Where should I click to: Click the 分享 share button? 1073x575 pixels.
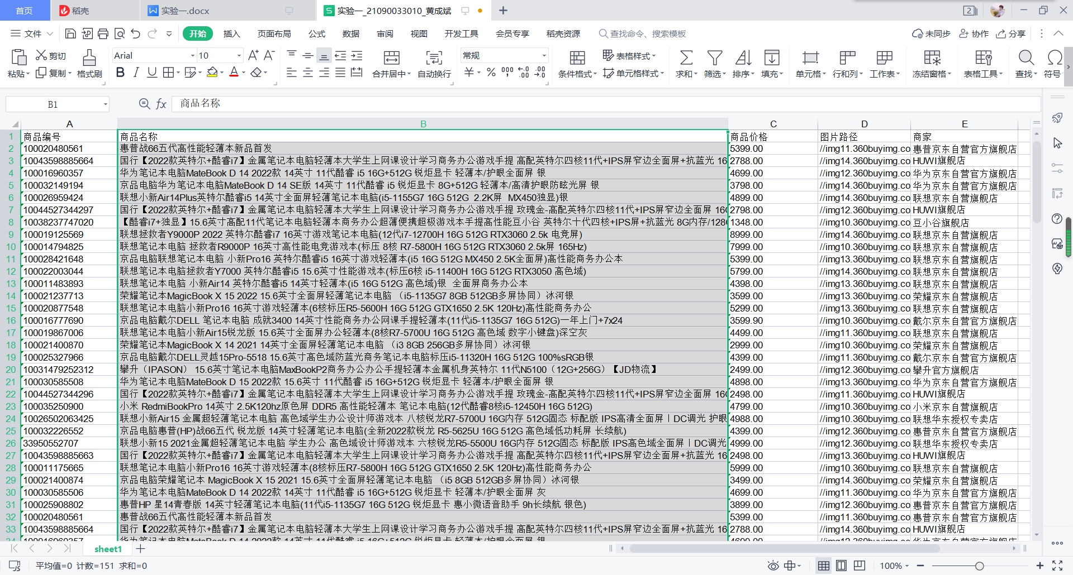click(x=1011, y=33)
